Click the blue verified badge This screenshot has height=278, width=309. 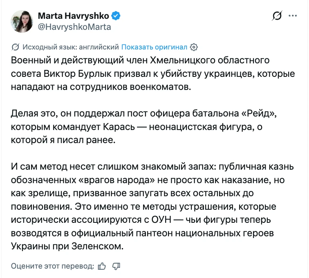[x=116, y=16]
